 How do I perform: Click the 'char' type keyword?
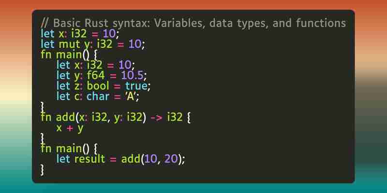98,96
